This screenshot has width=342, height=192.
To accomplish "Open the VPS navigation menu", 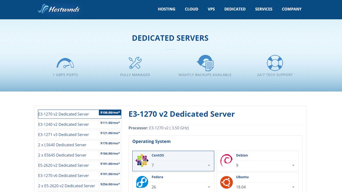I will [211, 9].
